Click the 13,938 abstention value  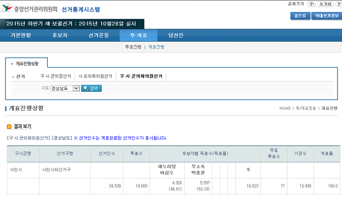click(x=305, y=186)
